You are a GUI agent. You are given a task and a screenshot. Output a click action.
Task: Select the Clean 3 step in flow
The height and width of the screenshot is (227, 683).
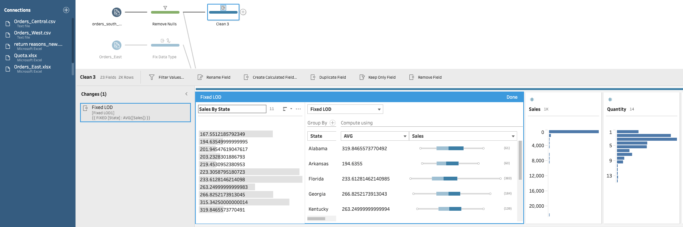click(223, 12)
